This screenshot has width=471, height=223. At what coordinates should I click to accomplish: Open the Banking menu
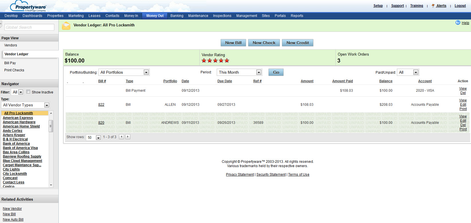(177, 16)
